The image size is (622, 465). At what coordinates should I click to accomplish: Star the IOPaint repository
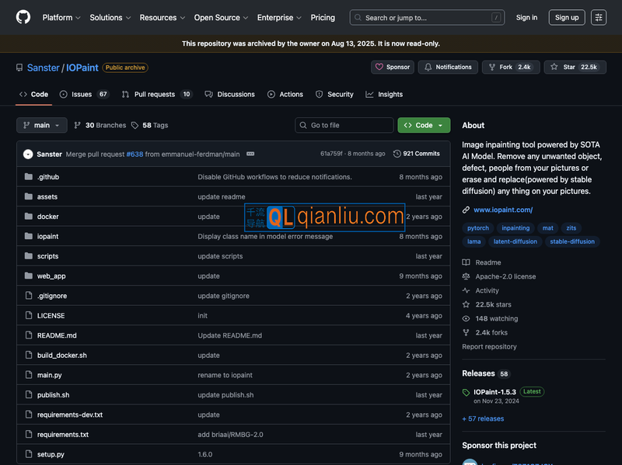[574, 68]
